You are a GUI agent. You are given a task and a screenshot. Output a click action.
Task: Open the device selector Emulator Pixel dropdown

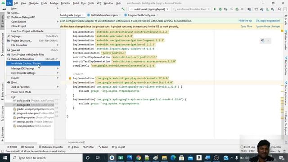(x=191, y=9)
